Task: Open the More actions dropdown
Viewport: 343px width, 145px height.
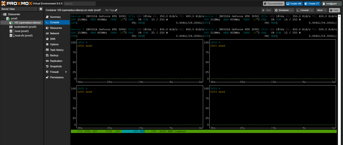Action: point(322,10)
